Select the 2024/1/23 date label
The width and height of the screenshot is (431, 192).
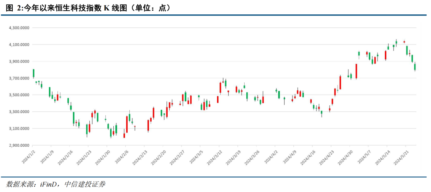(83, 157)
